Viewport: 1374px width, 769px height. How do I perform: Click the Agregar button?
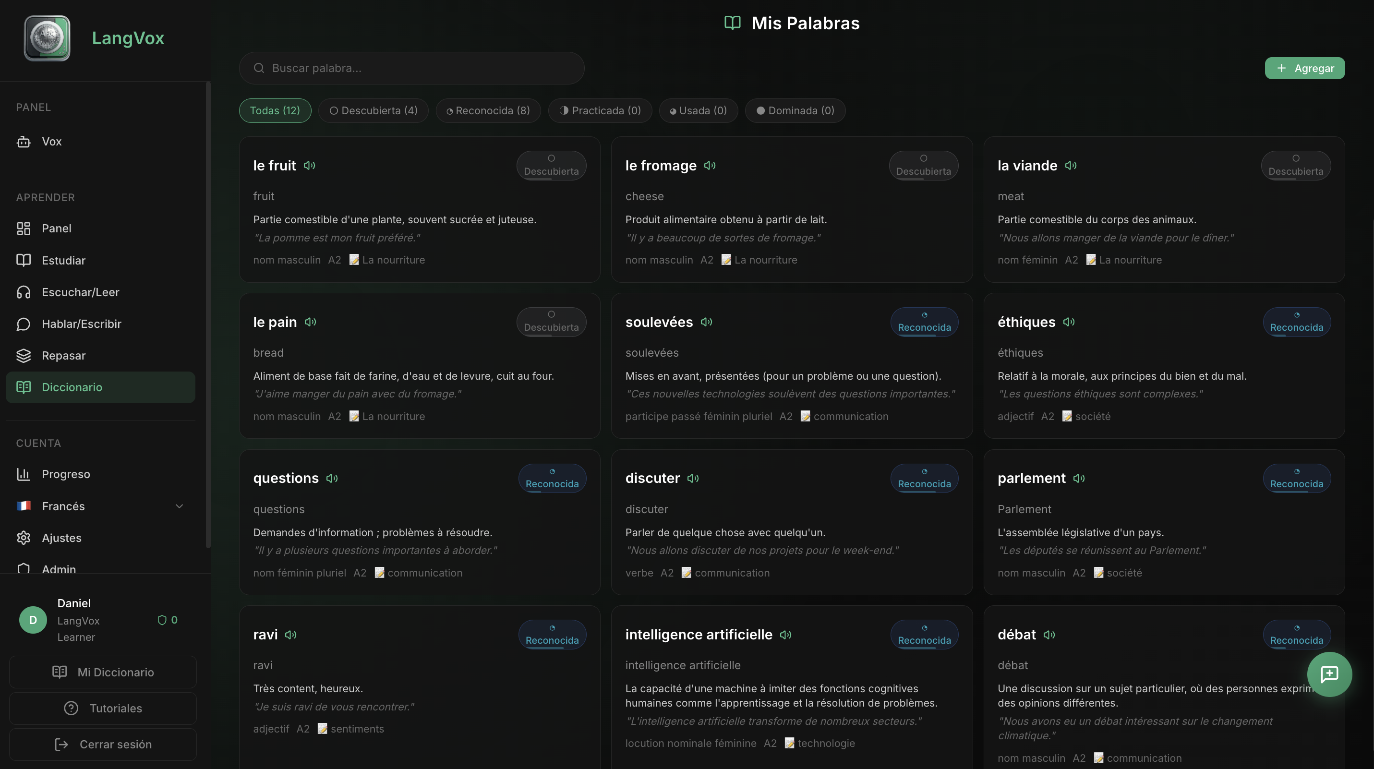(x=1305, y=68)
